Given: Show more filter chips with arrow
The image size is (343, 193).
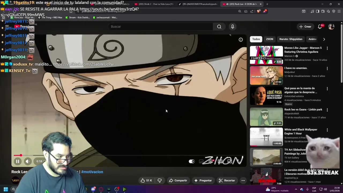Looking at the screenshot, I should (324, 39).
